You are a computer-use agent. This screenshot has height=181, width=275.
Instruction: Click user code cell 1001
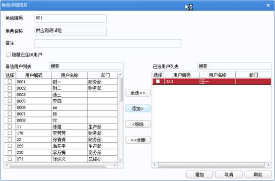tap(182, 81)
